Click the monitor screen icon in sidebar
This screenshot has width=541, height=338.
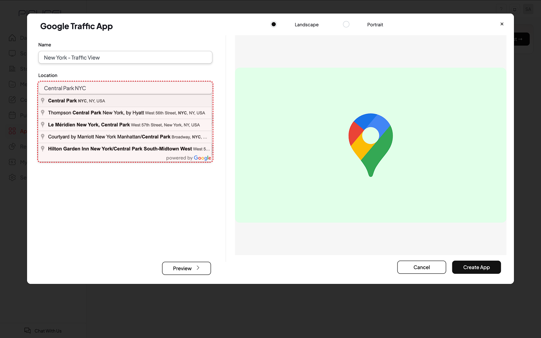tap(12, 53)
